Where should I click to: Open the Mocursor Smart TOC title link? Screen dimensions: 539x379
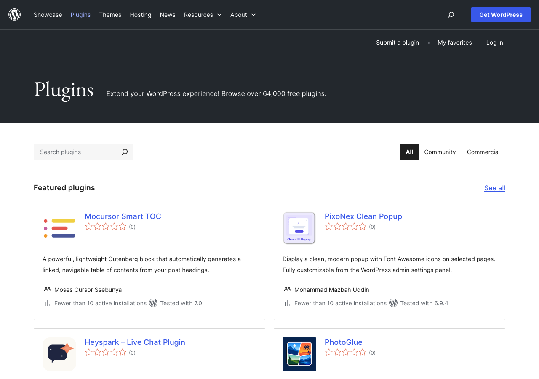click(123, 216)
